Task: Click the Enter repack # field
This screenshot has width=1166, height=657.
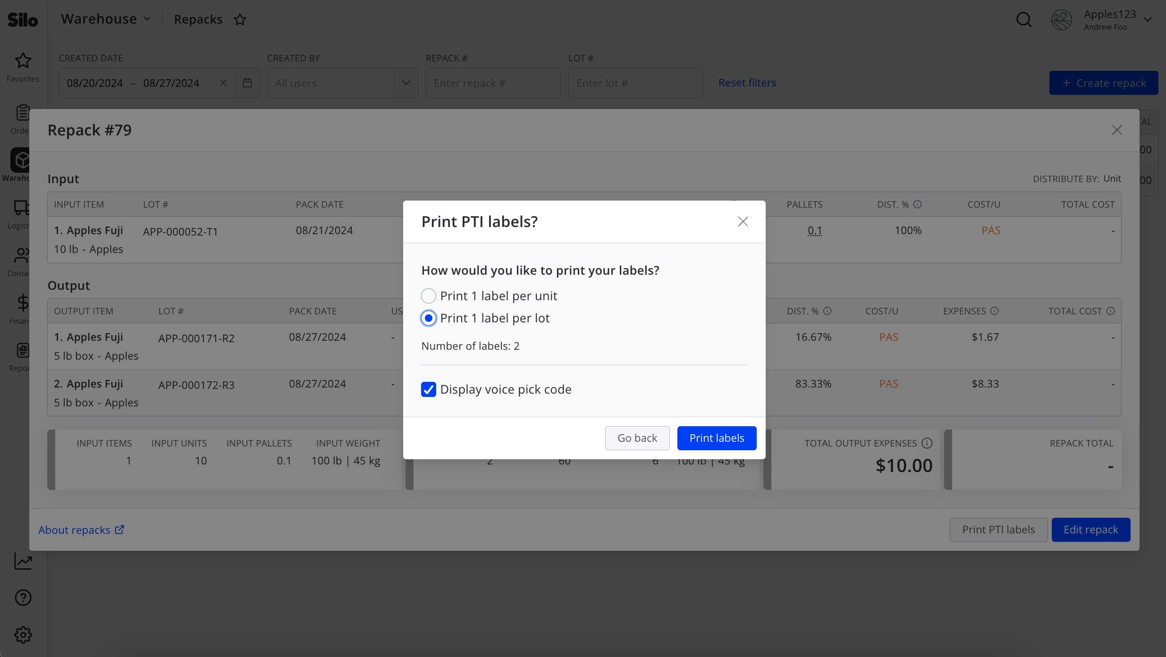Action: pyautogui.click(x=493, y=83)
